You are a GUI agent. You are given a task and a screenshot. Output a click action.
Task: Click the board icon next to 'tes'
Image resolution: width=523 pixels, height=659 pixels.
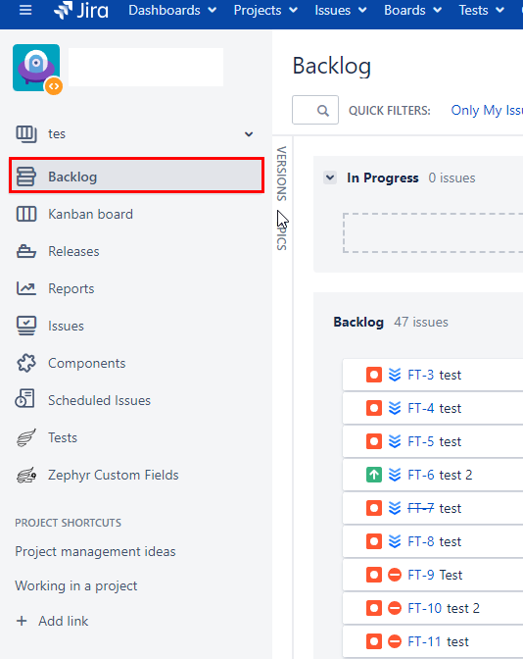point(26,134)
